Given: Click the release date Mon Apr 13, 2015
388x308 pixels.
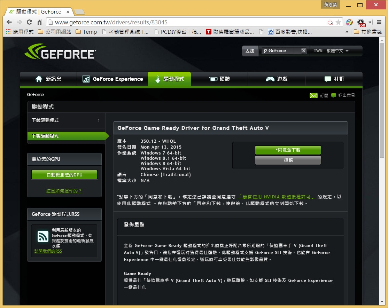Looking at the screenshot, I should 161,147.
